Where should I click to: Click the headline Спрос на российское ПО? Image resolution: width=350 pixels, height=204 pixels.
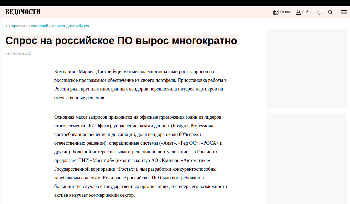click(121, 41)
